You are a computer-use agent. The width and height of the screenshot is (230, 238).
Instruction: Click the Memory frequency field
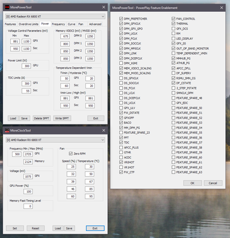click(28, 162)
